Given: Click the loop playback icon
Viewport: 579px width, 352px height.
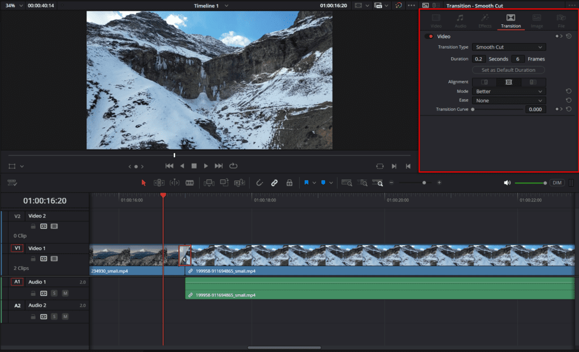Looking at the screenshot, I should click(x=233, y=166).
